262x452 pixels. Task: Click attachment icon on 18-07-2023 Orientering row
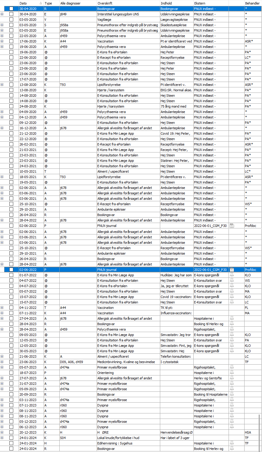232,373
